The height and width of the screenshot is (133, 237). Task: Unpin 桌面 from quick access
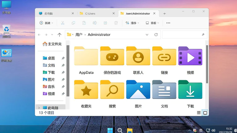click(63, 58)
